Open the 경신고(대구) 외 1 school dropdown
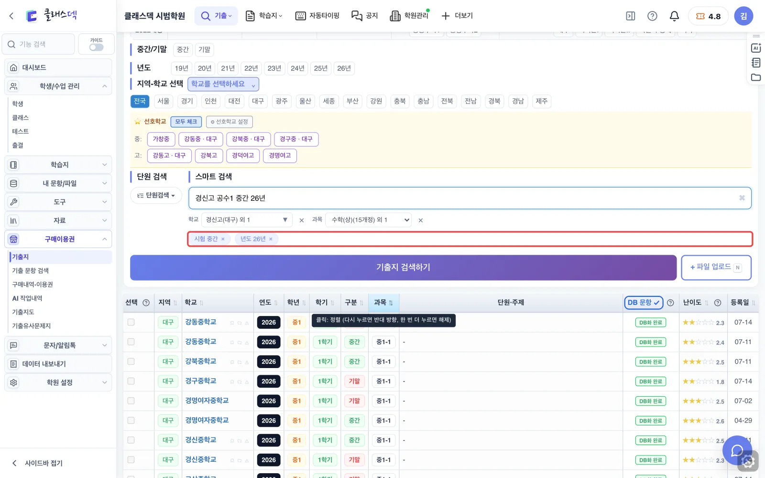 pyautogui.click(x=247, y=220)
